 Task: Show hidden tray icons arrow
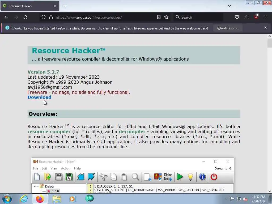tap(226, 199)
